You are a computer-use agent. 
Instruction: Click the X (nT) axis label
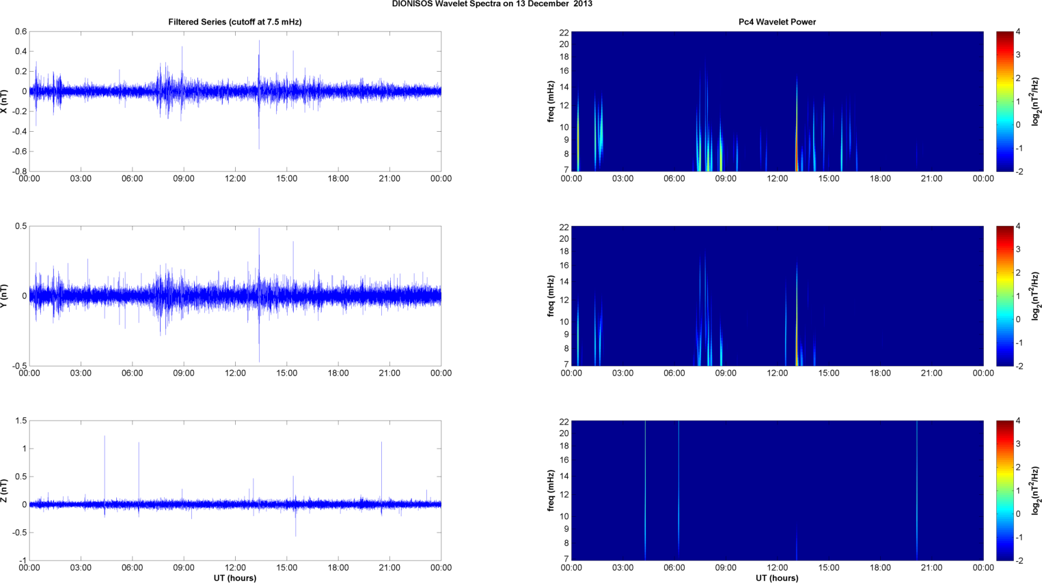(x=5, y=101)
